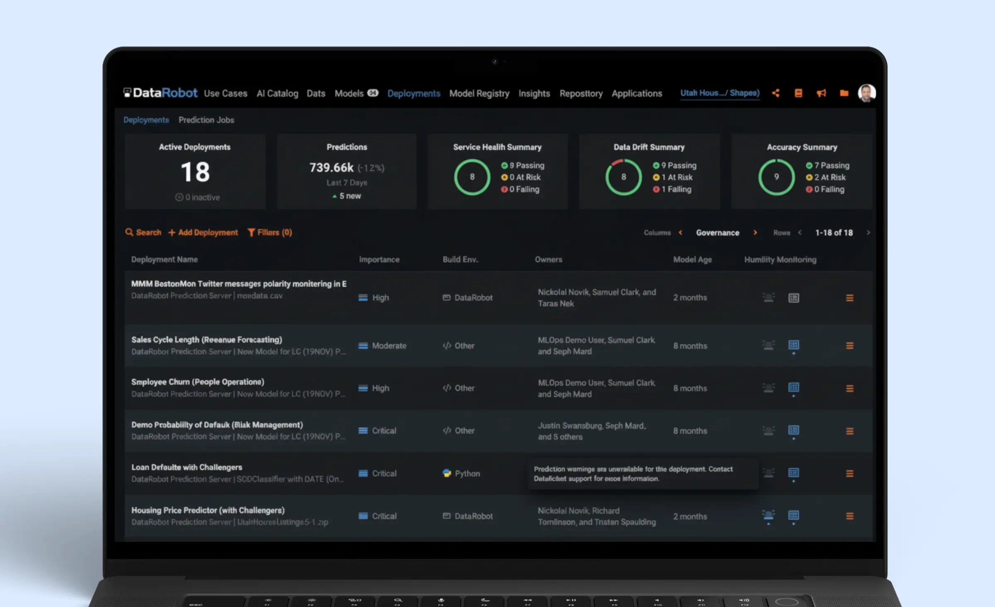Screen dimensions: 995x607
Task: Click the Add Deployment button
Action: click(x=203, y=233)
